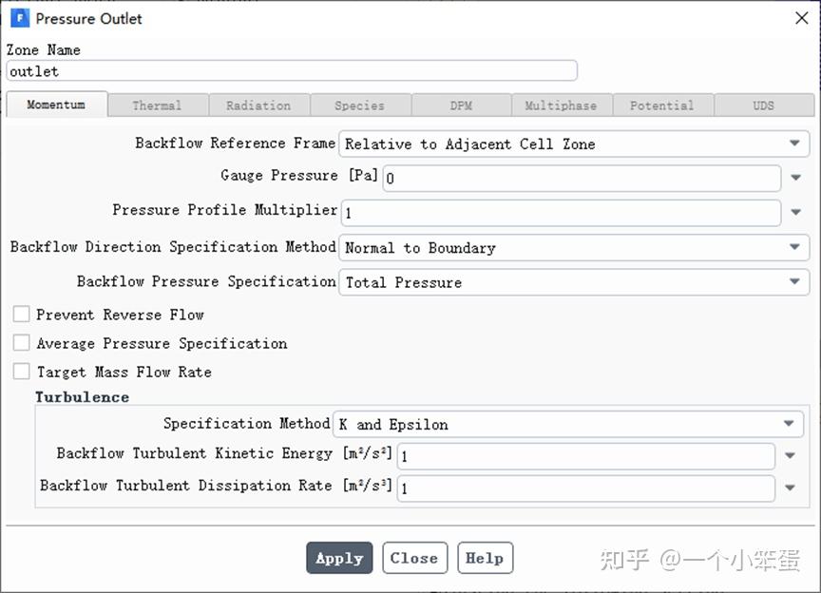Viewport: 821px width, 593px height.
Task: Click Backflow Turbulent Kinetic Energy arrow
Action: click(790, 456)
